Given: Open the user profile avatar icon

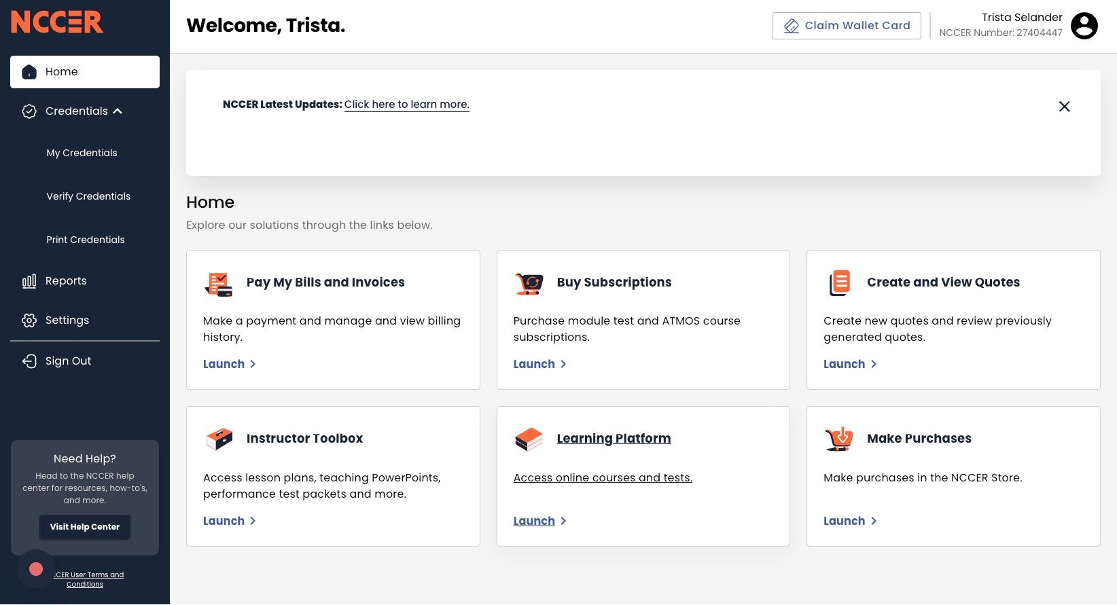Looking at the screenshot, I should coord(1084,26).
